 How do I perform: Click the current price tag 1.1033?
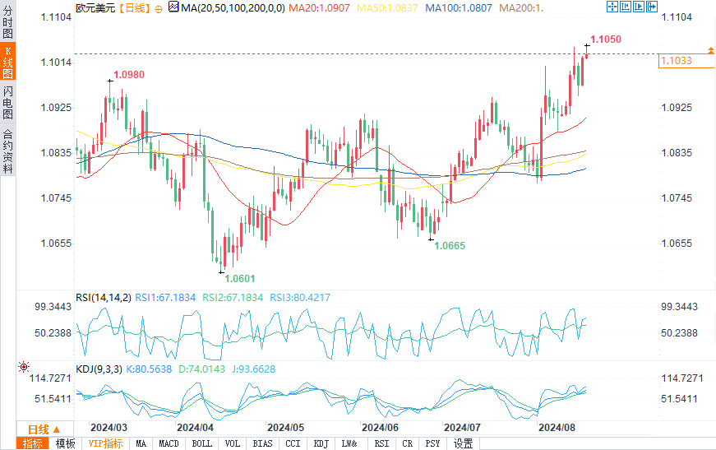pyautogui.click(x=686, y=61)
